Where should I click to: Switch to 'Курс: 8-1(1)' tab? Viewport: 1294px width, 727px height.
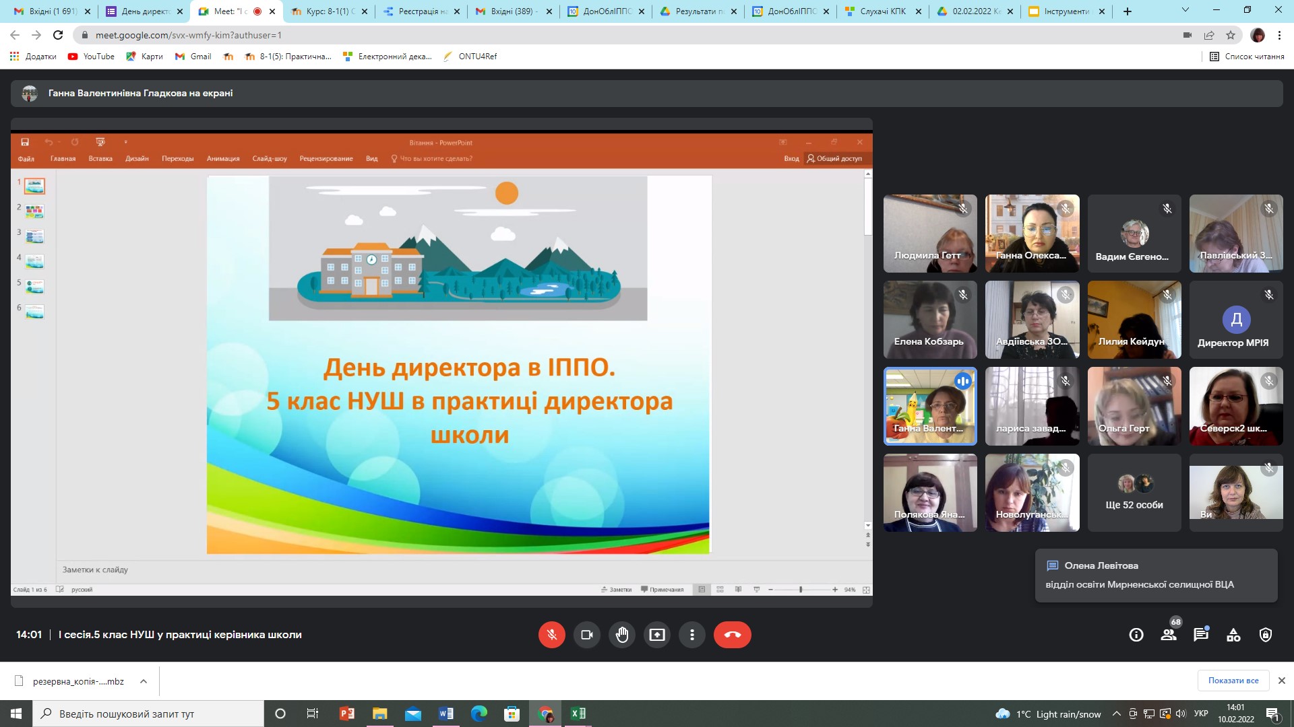330,11
